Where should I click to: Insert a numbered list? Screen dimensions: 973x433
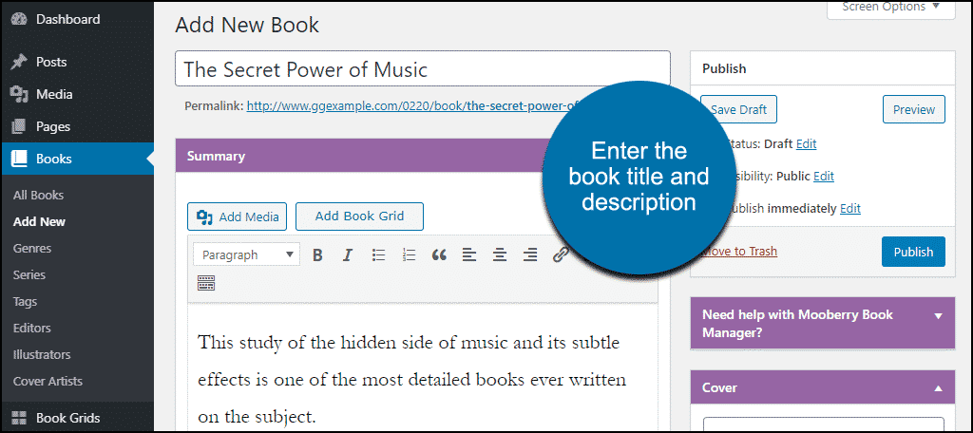(x=409, y=254)
